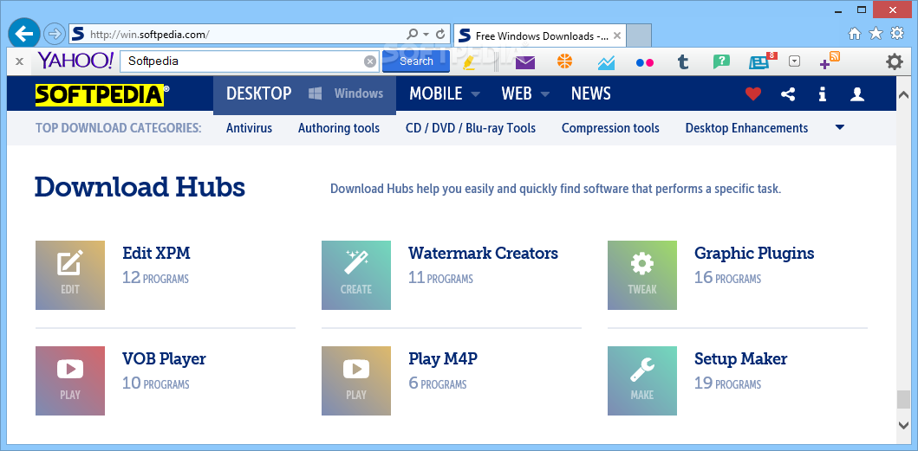
Task: Click the search magnifier in address bar
Action: tap(412, 35)
